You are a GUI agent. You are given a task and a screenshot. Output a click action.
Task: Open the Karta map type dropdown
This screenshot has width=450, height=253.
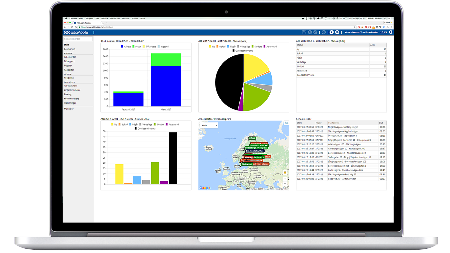(210, 125)
